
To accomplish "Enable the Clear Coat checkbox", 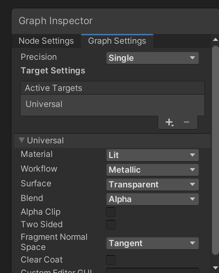I will click(x=111, y=260).
